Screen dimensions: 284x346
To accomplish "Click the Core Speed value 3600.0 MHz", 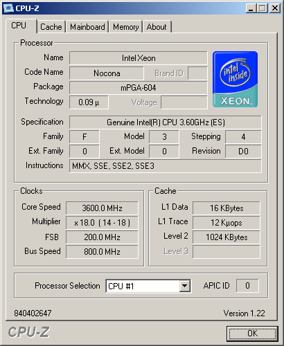I will click(x=102, y=208).
